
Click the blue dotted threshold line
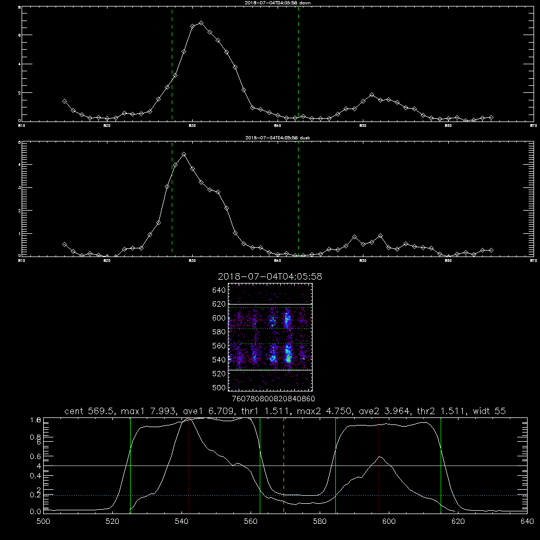(285, 495)
